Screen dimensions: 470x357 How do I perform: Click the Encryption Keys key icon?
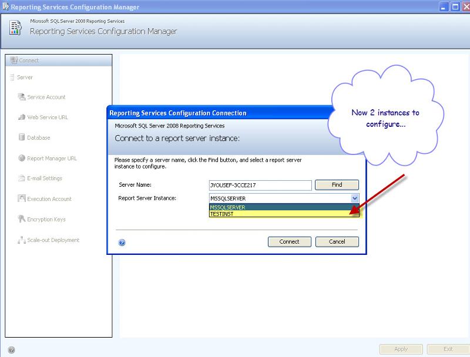(21, 219)
